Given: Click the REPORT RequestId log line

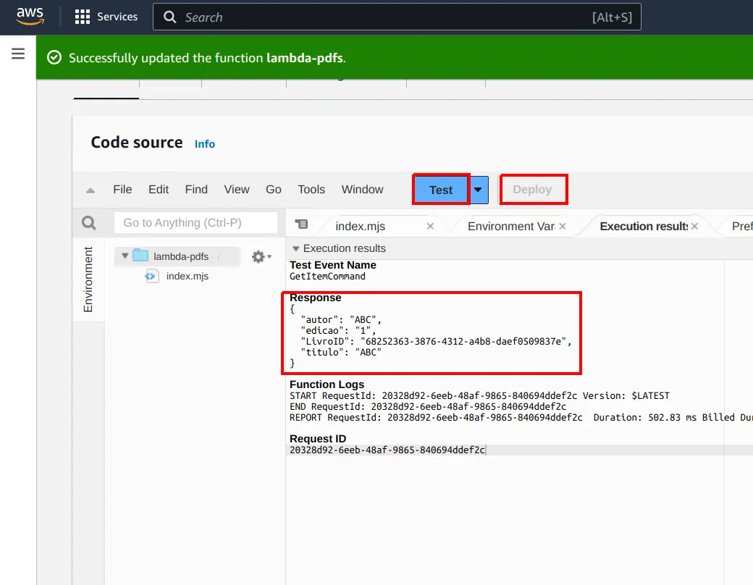Looking at the screenshot, I should pos(521,417).
